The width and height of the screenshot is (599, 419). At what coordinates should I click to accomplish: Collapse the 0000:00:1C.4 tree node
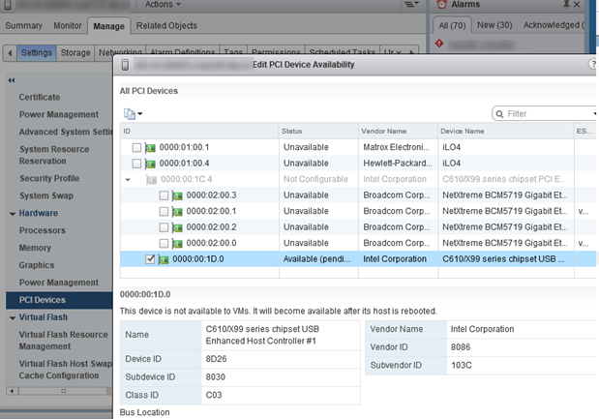point(128,180)
